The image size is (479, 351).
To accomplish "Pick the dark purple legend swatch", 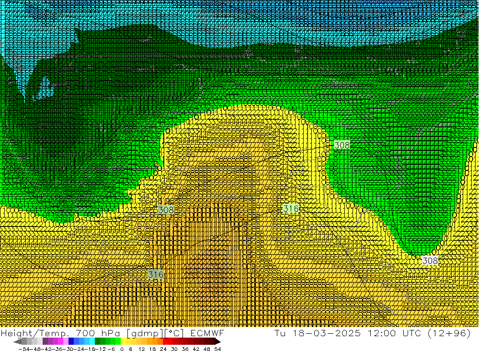I will click(45, 342).
